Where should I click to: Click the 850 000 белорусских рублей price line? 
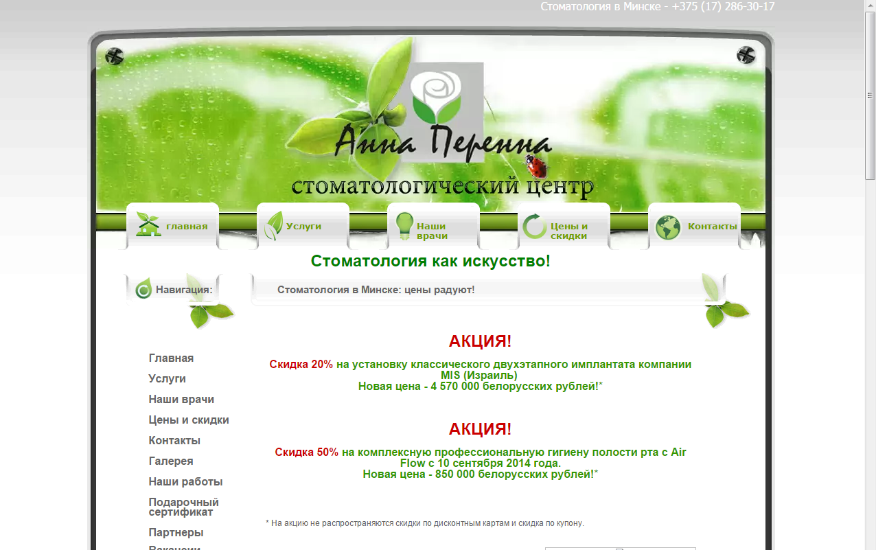pyautogui.click(x=480, y=474)
